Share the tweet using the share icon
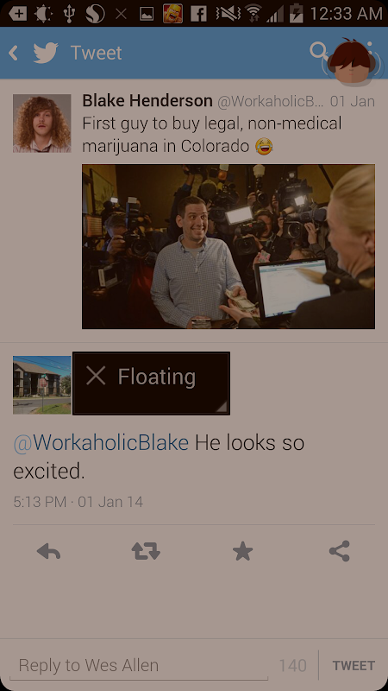This screenshot has width=388, height=691. pos(339,551)
